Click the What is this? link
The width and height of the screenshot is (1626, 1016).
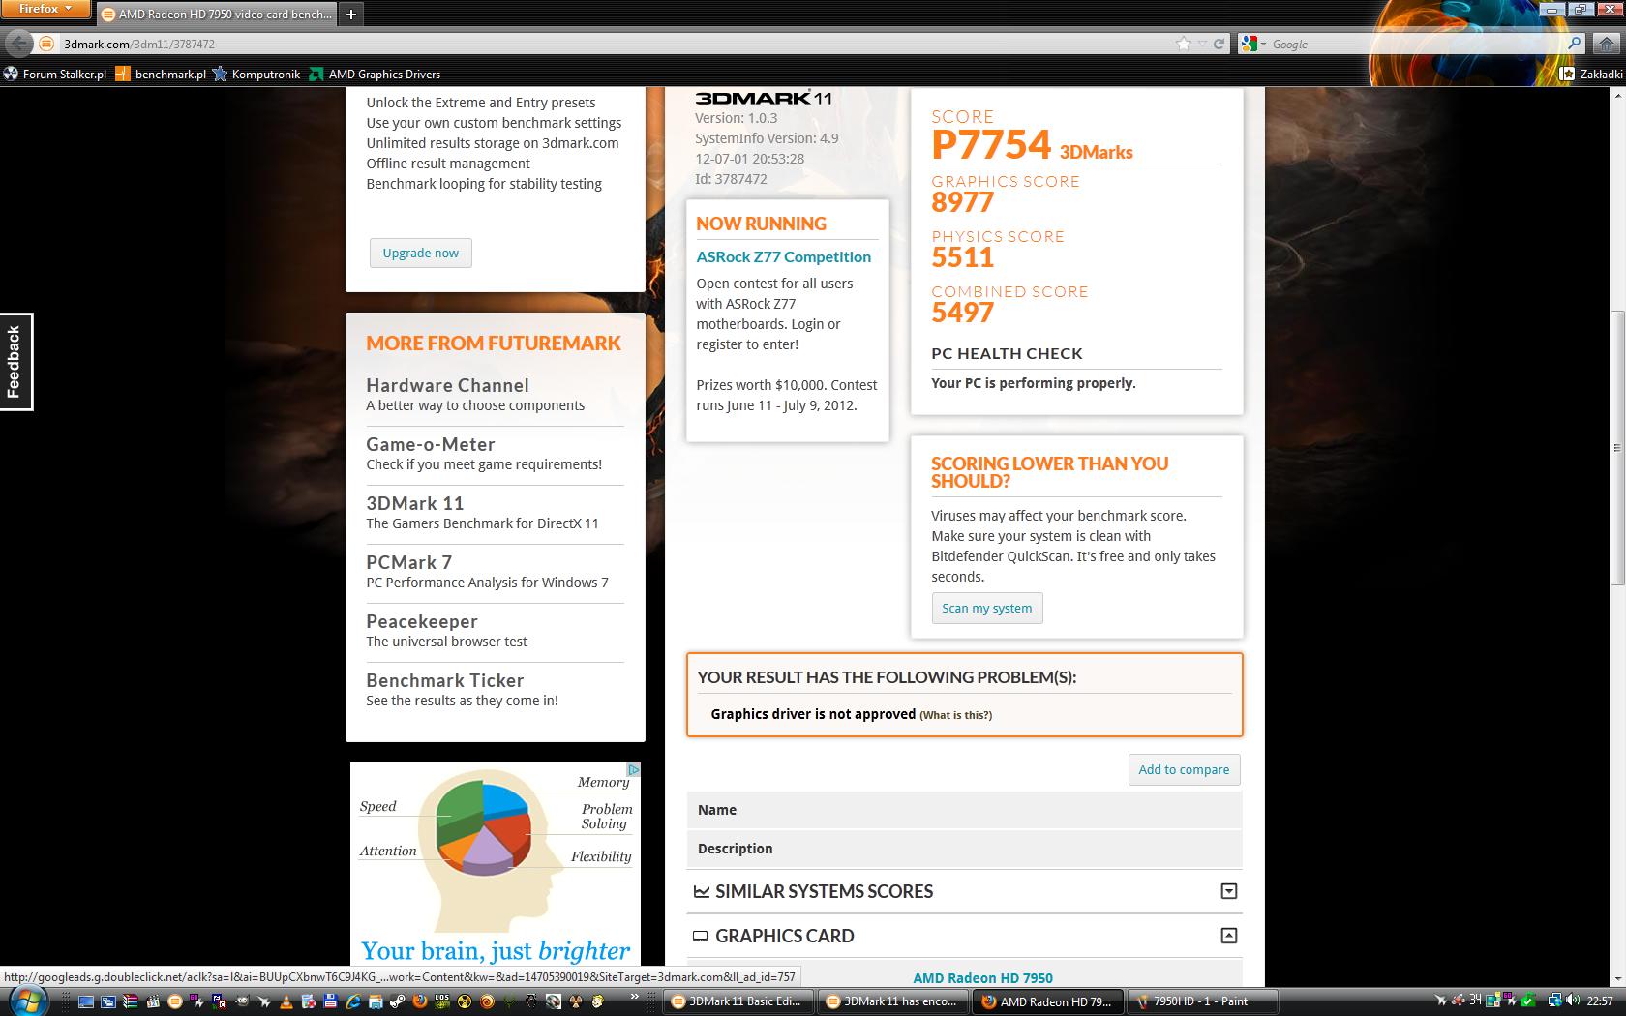point(956,715)
